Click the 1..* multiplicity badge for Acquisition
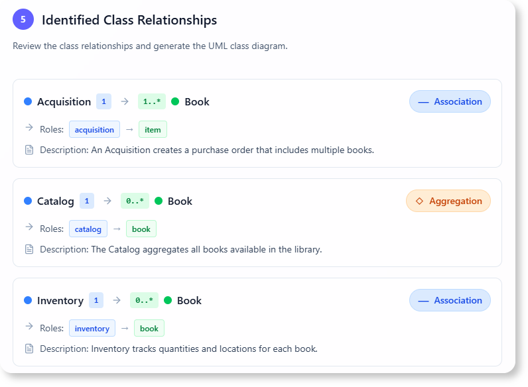The width and height of the screenshot is (528, 387). 151,101
